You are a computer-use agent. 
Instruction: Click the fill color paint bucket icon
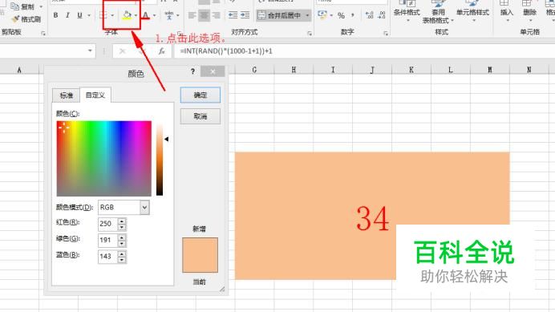pos(127,15)
